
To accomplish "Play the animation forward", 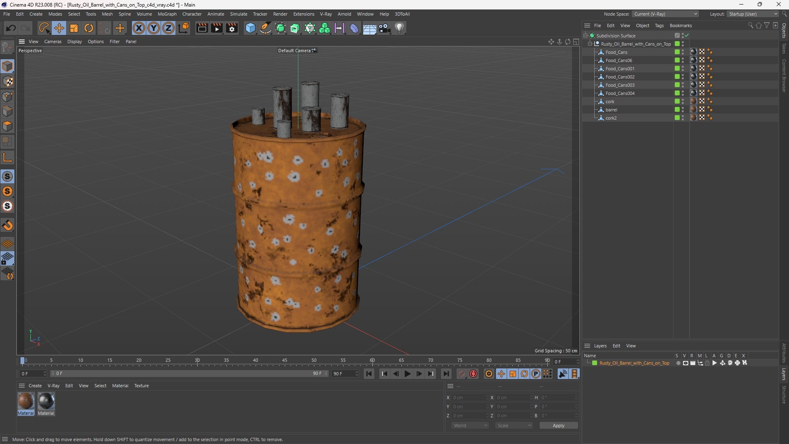I will click(x=407, y=374).
